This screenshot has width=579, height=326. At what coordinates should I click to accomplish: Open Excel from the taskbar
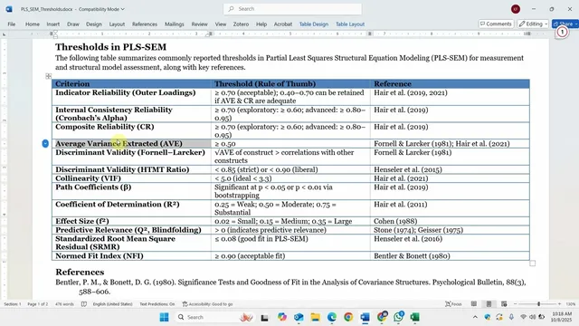(415, 317)
